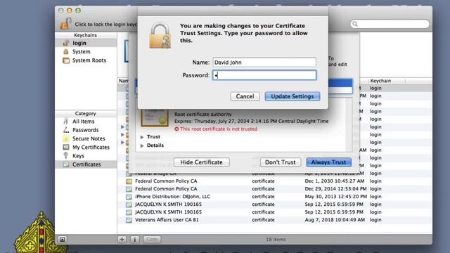Click the root certificate thumbnail image
Viewport: 450px width, 253px height.
155,117
